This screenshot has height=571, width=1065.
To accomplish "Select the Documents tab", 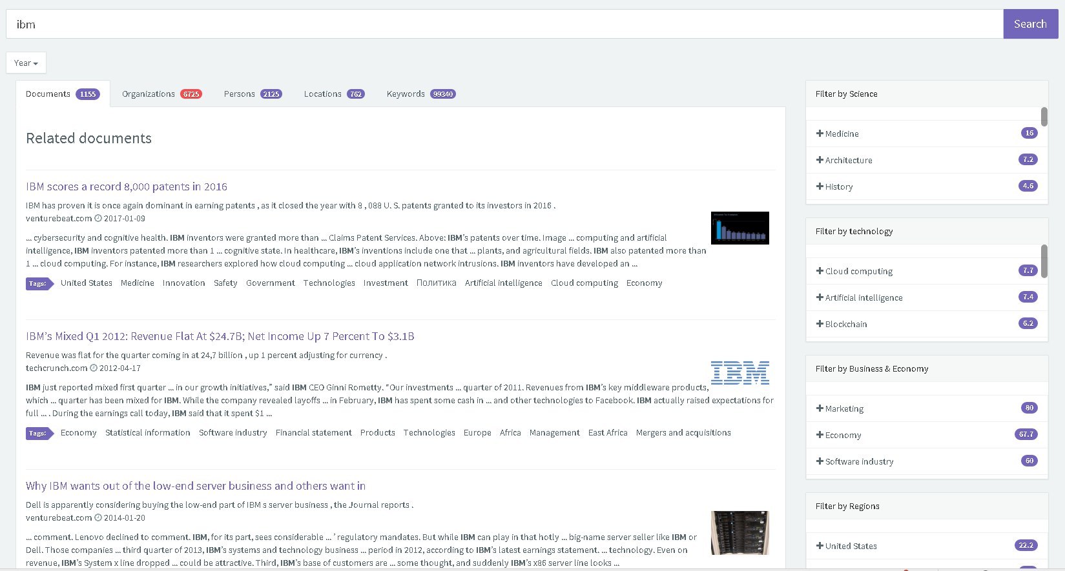I will 63,94.
